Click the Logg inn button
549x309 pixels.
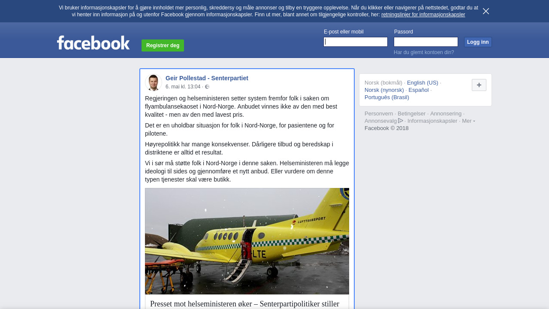[478, 42]
